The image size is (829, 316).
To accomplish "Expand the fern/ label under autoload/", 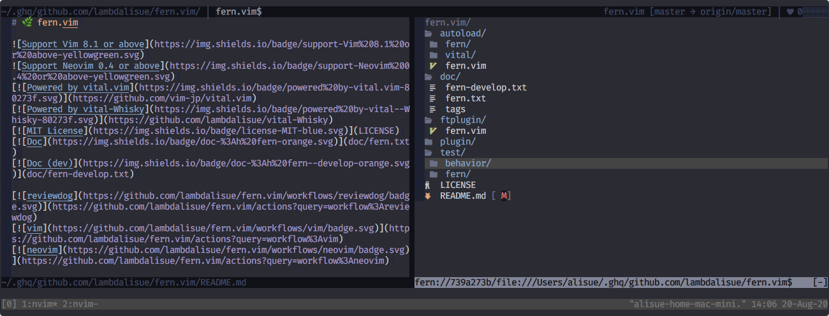I will pos(458,44).
